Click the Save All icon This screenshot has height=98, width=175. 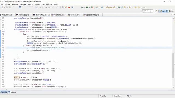coord(10,7)
